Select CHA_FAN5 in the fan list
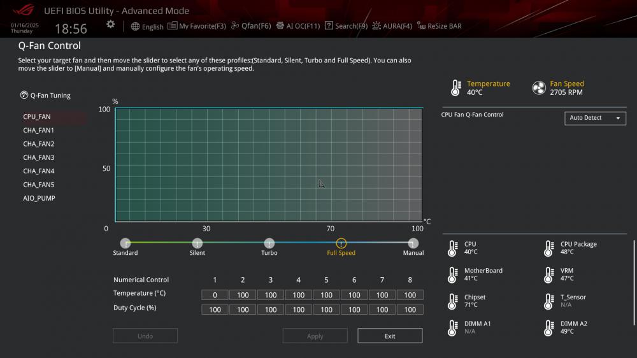Screen dimensions: 637x358 click(x=38, y=185)
